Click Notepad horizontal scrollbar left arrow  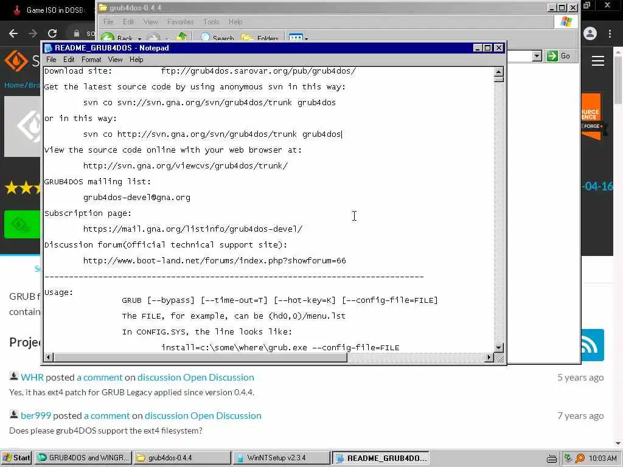(x=48, y=357)
